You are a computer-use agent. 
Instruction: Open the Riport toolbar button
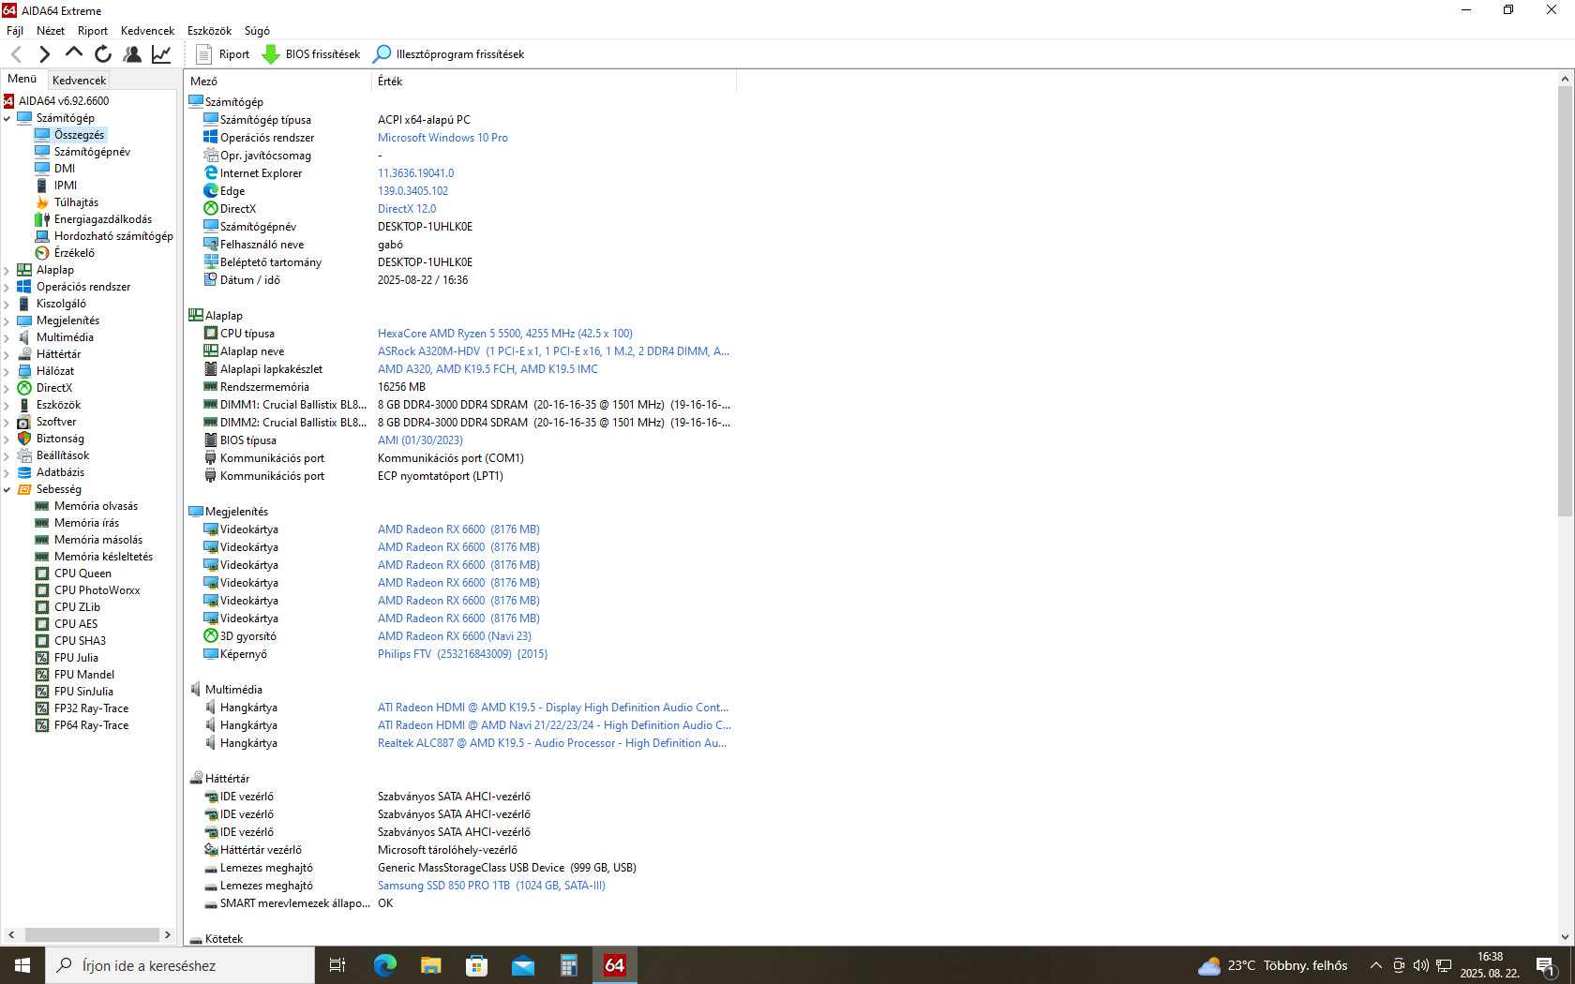pyautogui.click(x=223, y=54)
